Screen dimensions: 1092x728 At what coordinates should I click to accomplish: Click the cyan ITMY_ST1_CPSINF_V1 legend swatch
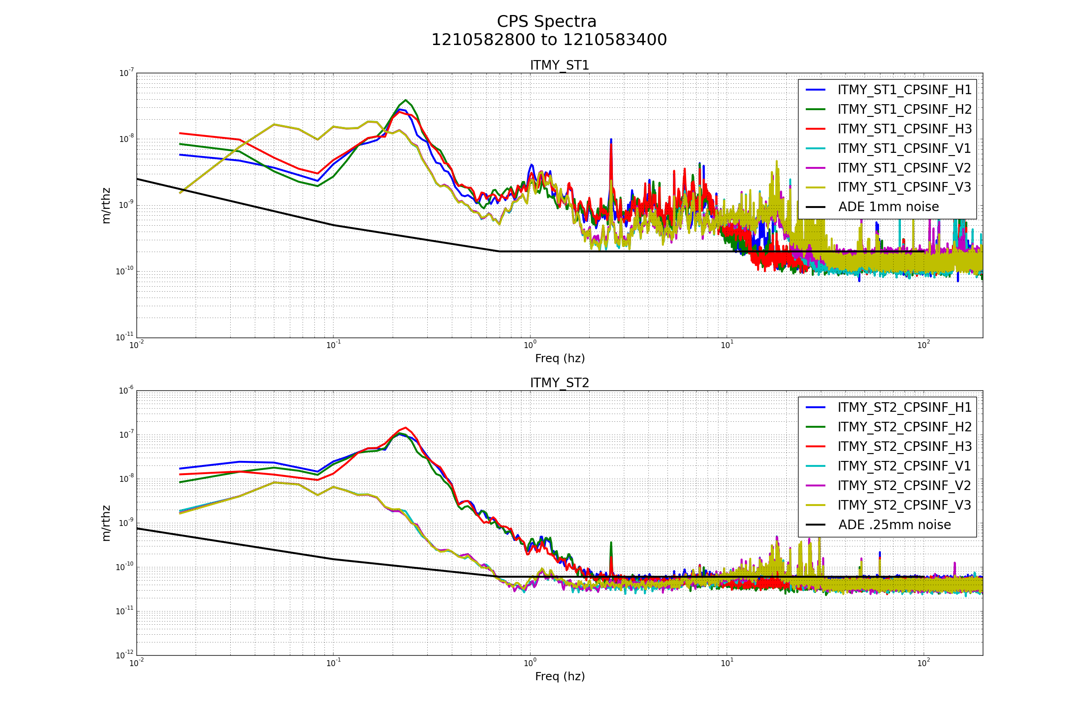point(815,148)
